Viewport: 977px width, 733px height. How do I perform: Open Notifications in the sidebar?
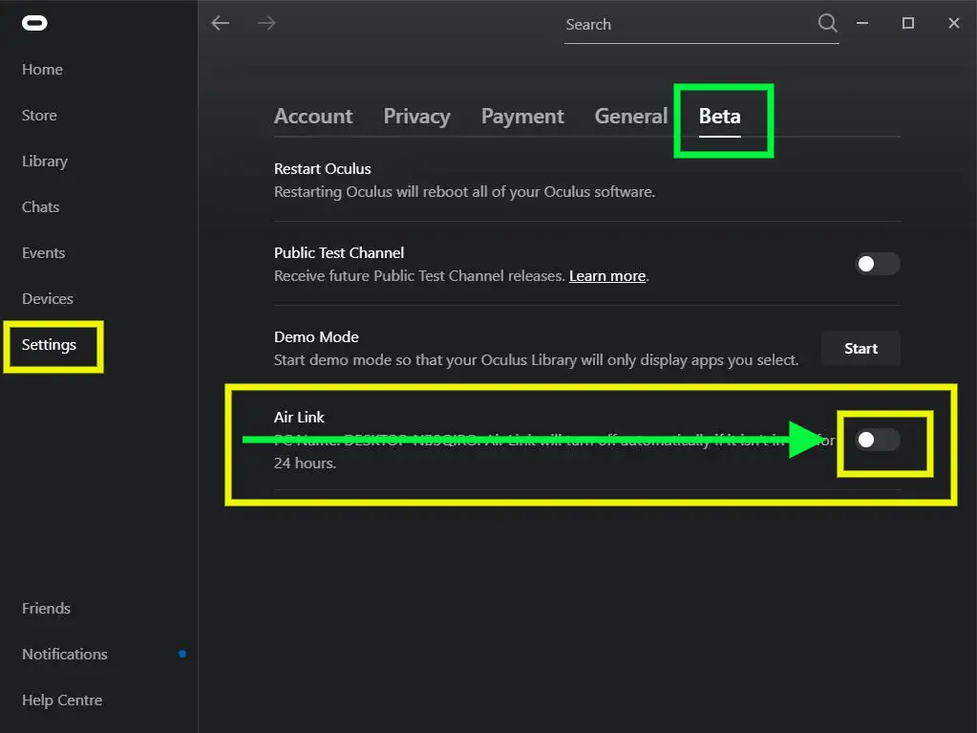(65, 654)
